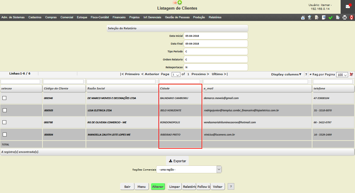Open the Fisco-Contábil menu
The image size is (355, 193).
coord(100,17)
